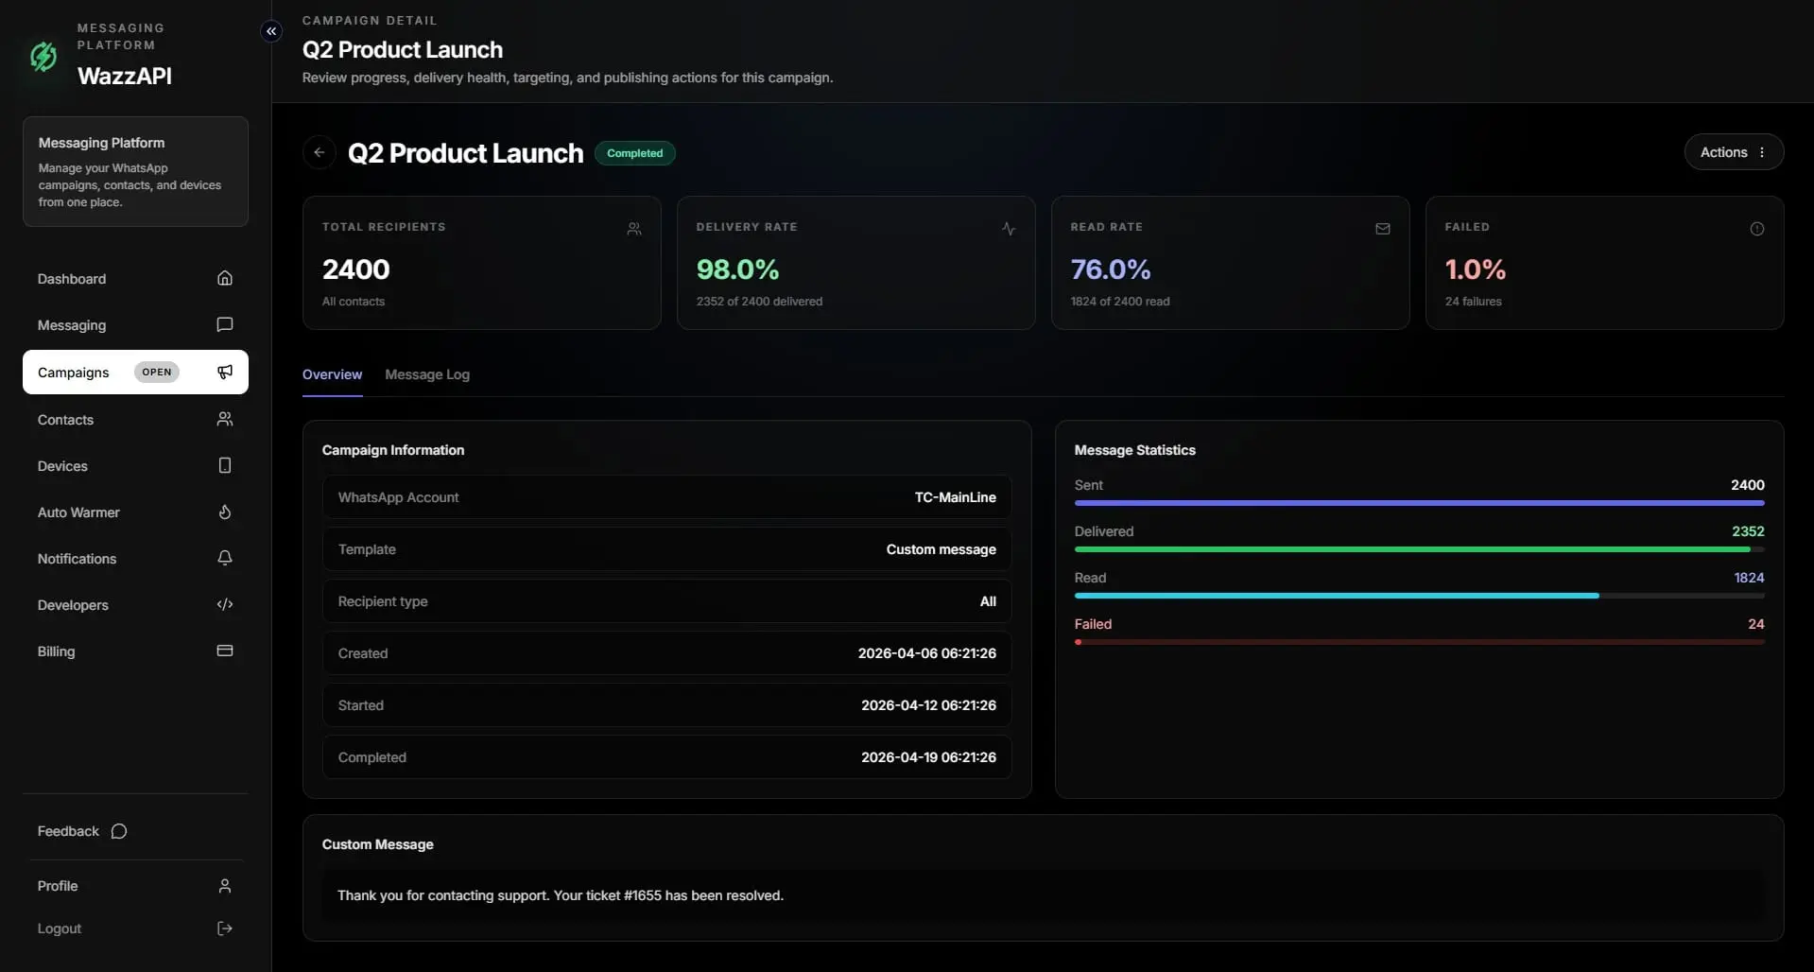Click the Recipient type All value
The image size is (1814, 972).
[x=988, y=601]
